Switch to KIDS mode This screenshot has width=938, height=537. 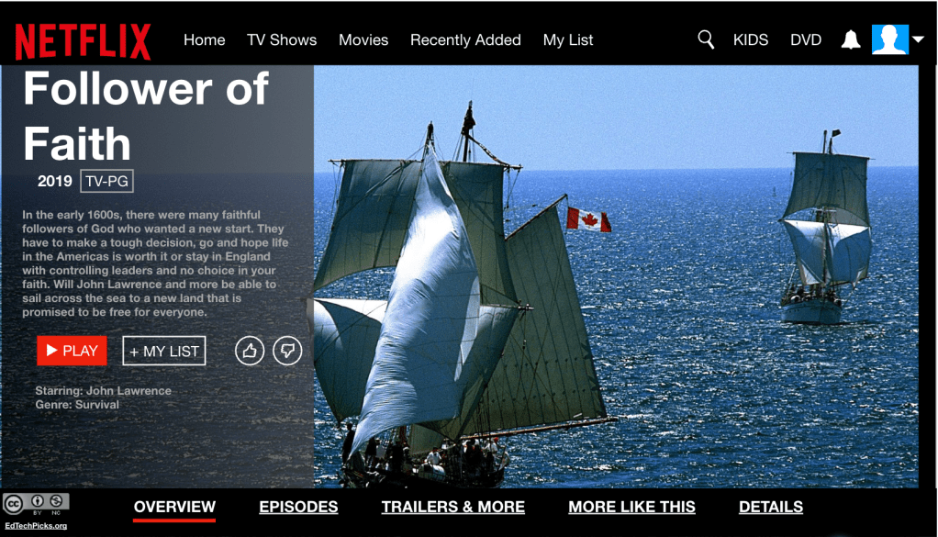pyautogui.click(x=750, y=40)
